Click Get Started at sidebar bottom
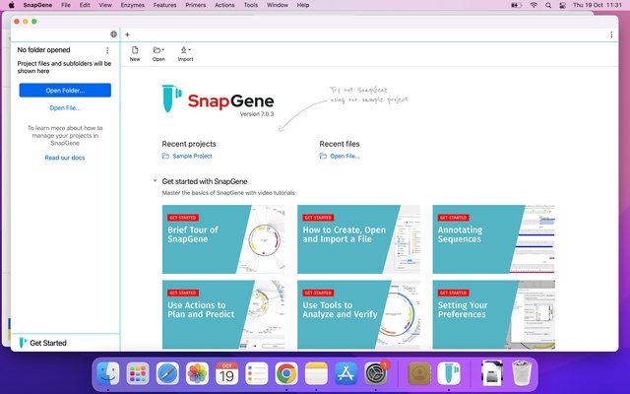 point(42,343)
